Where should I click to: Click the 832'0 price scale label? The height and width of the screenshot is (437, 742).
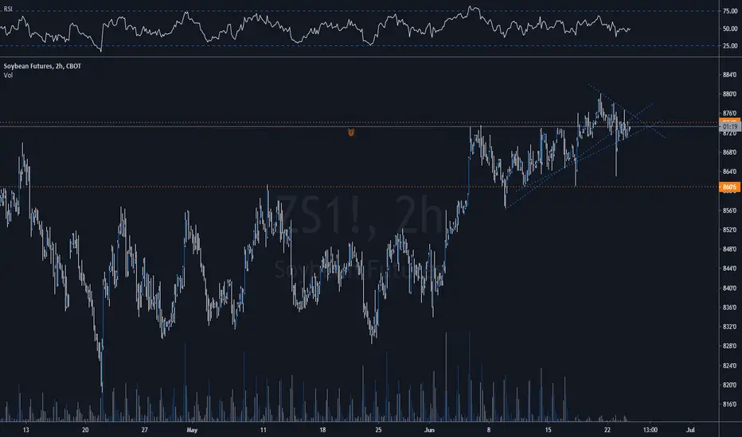(730, 327)
